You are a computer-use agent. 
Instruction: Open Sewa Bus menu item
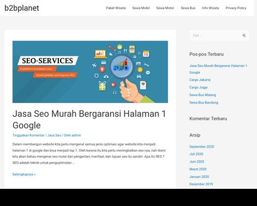[188, 8]
